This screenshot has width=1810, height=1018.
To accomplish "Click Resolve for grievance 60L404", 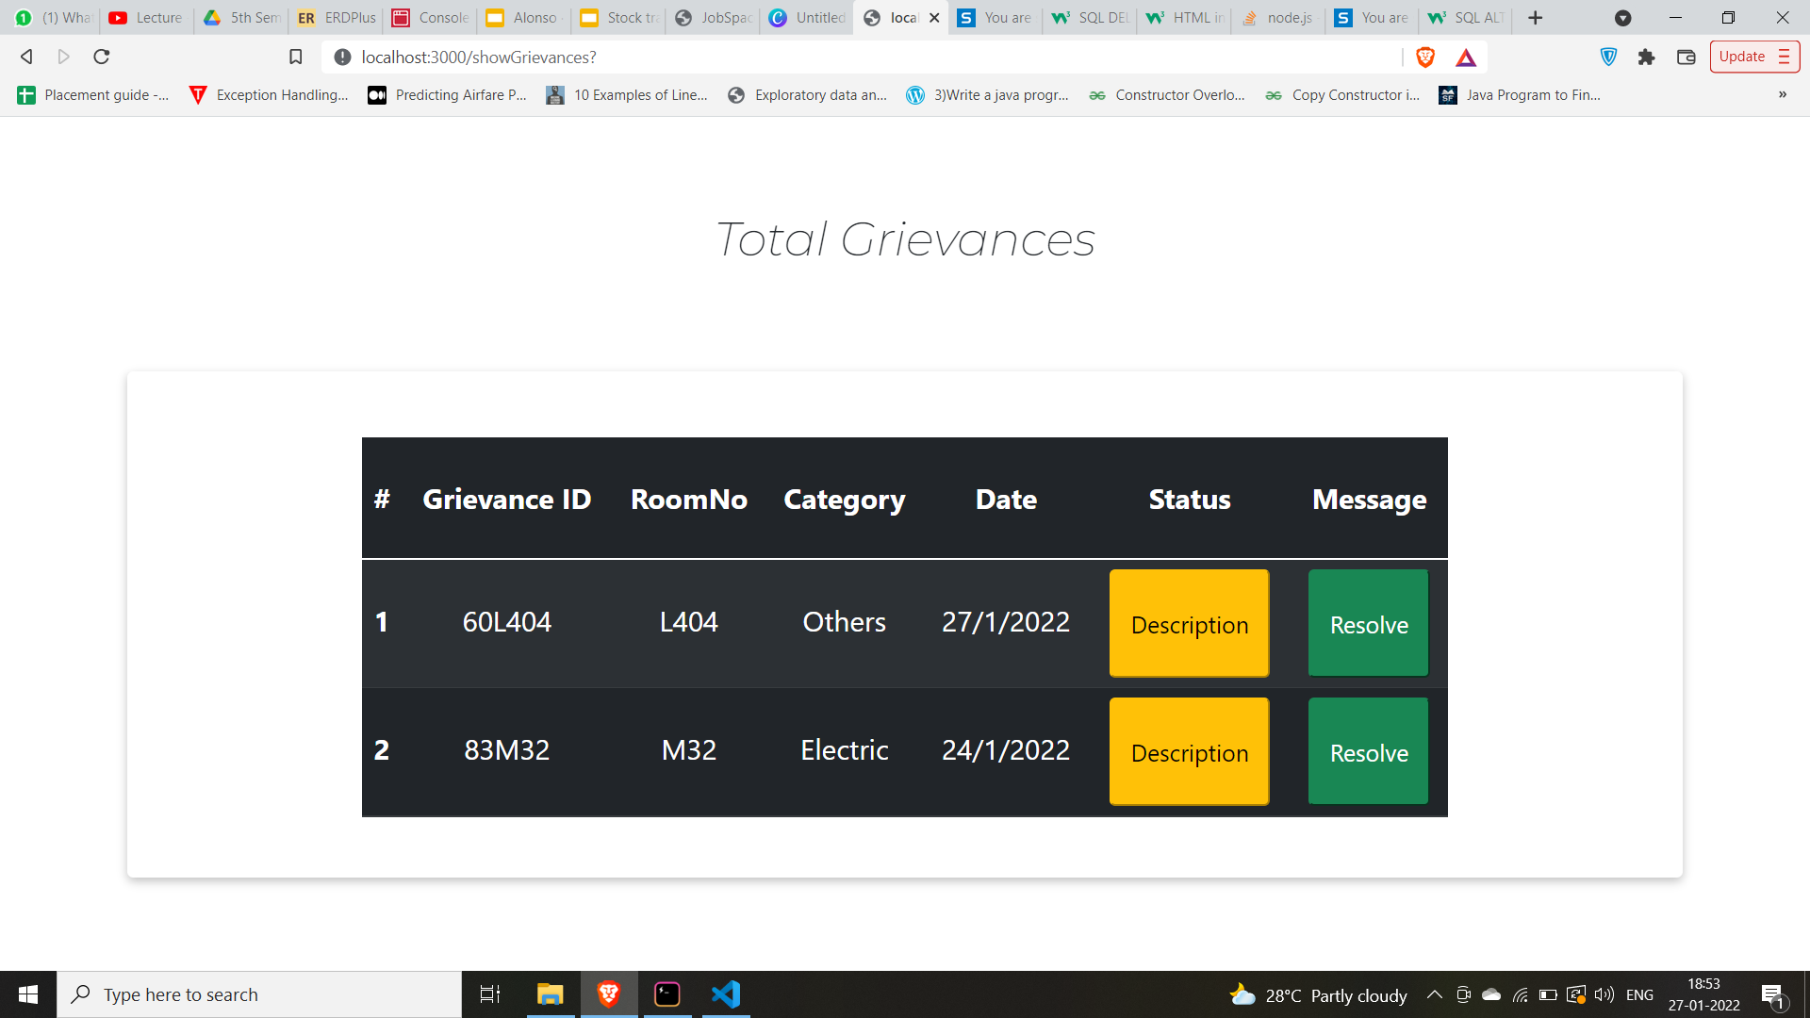I will (1368, 623).
